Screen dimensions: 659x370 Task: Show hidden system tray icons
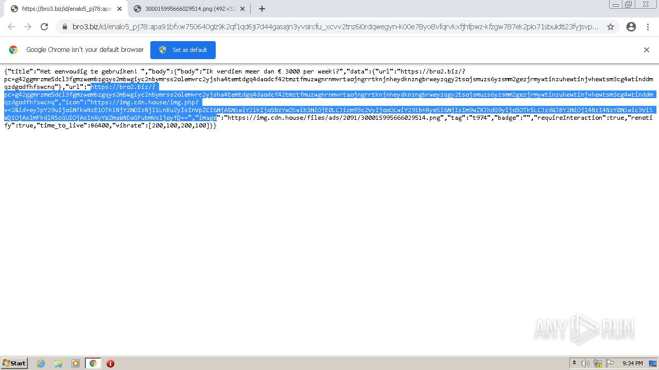pos(574,363)
